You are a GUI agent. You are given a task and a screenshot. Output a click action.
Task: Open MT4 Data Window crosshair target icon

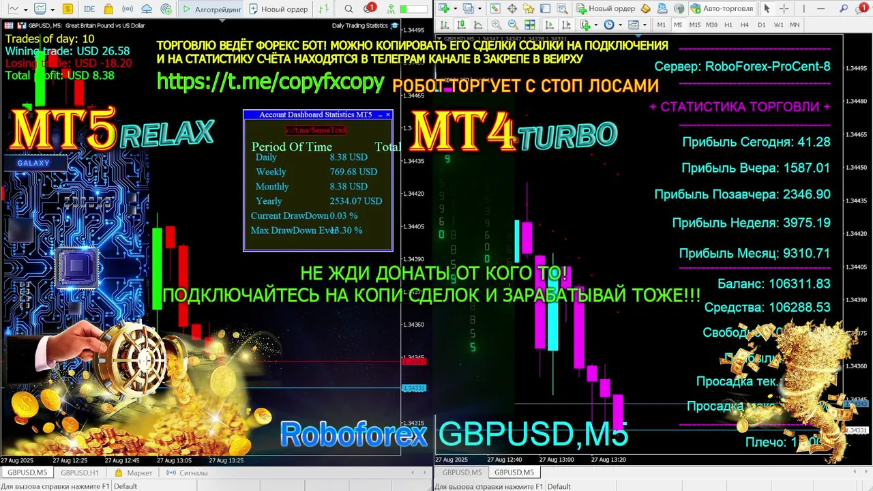tap(512, 8)
